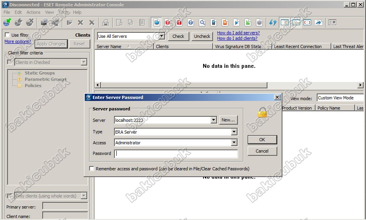Sort by Virus Signature DB State column
366x220 pixels.
pos(242,47)
